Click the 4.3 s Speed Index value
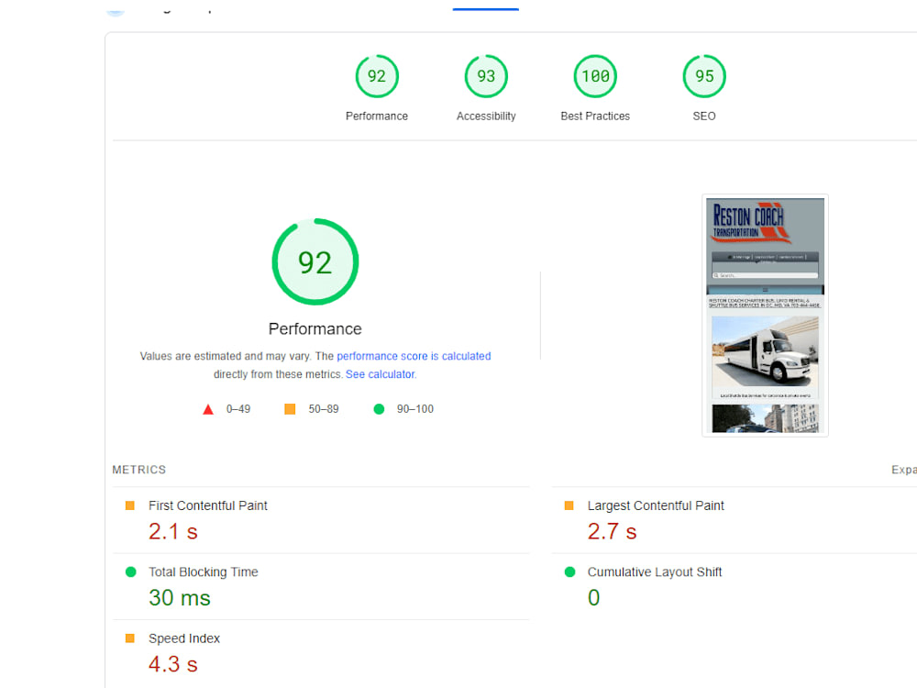Screen dimensions: 917x688 tap(173, 664)
